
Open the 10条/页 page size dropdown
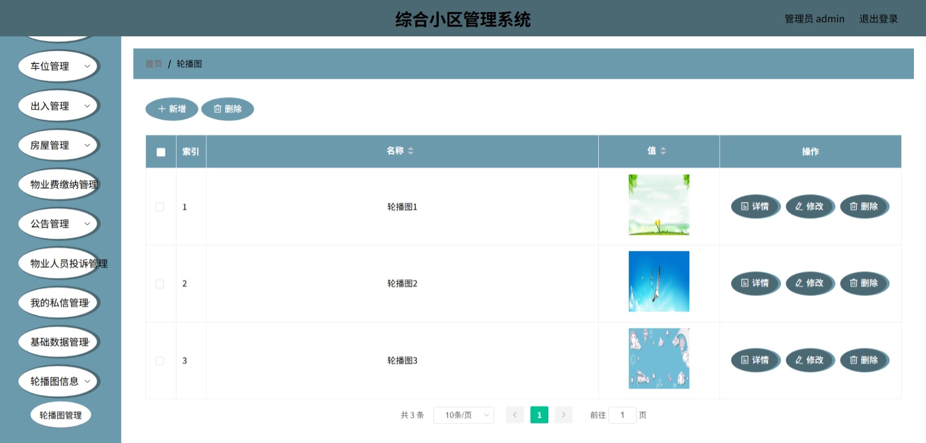463,415
